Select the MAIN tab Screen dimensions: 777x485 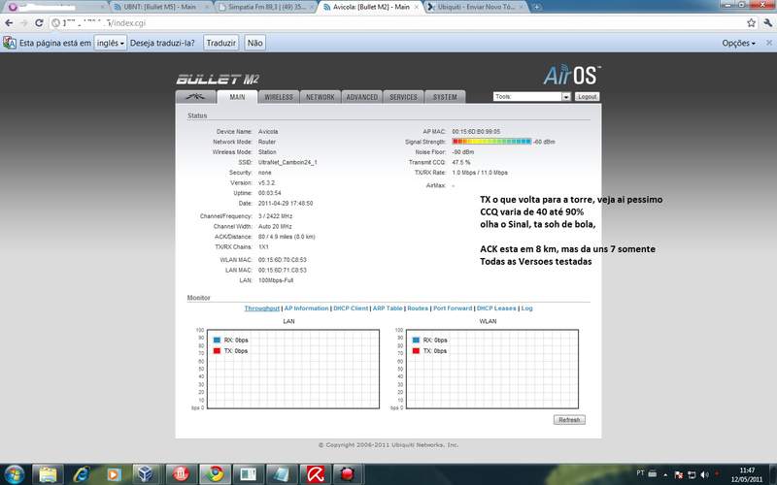tap(237, 96)
